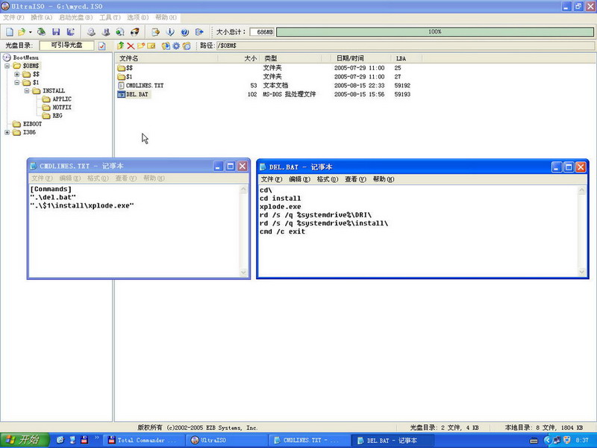Click the blue Info toolbar icon

(x=170, y=32)
